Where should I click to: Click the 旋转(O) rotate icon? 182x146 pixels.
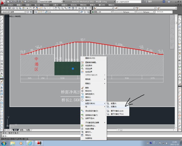tap(82, 100)
